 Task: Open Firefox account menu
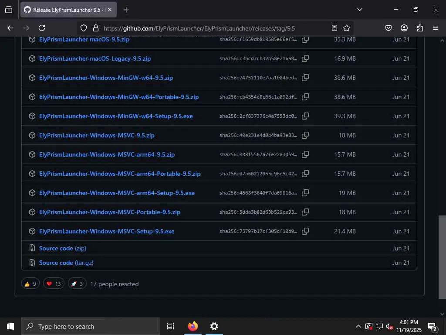click(x=404, y=28)
